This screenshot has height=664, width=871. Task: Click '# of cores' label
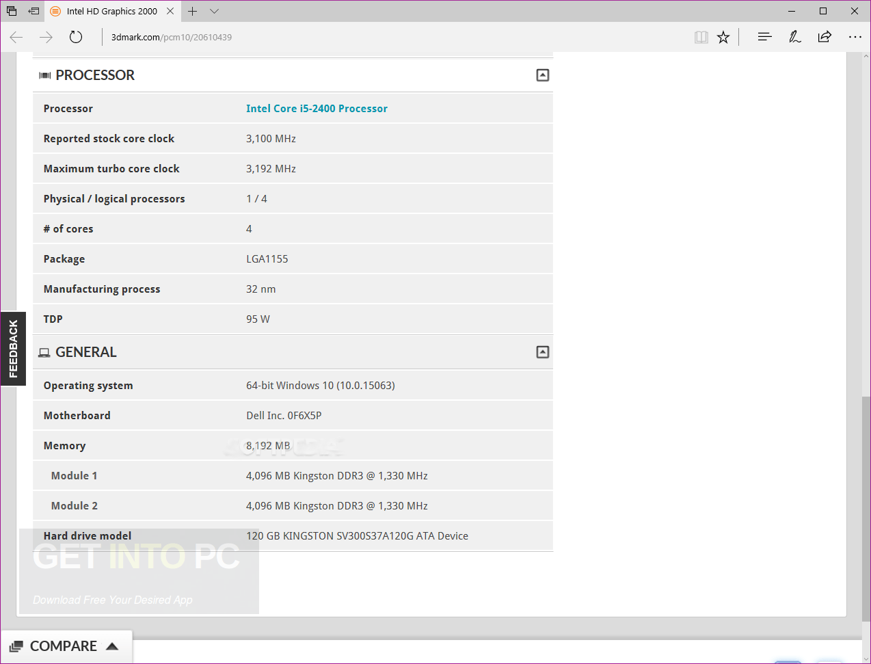tap(68, 228)
